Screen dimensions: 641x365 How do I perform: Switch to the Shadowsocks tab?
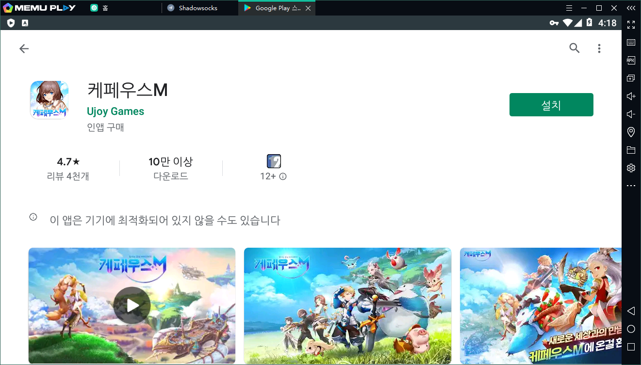(x=198, y=8)
